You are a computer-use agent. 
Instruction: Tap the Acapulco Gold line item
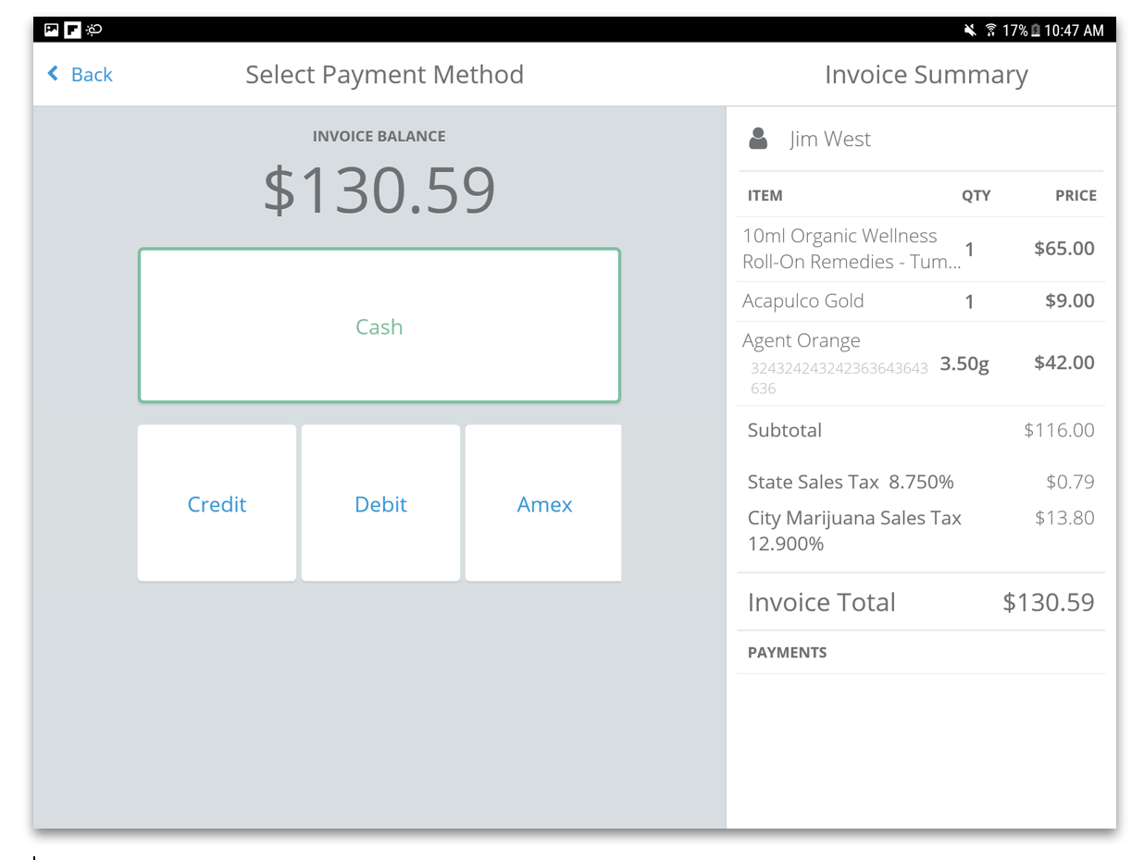point(802,301)
